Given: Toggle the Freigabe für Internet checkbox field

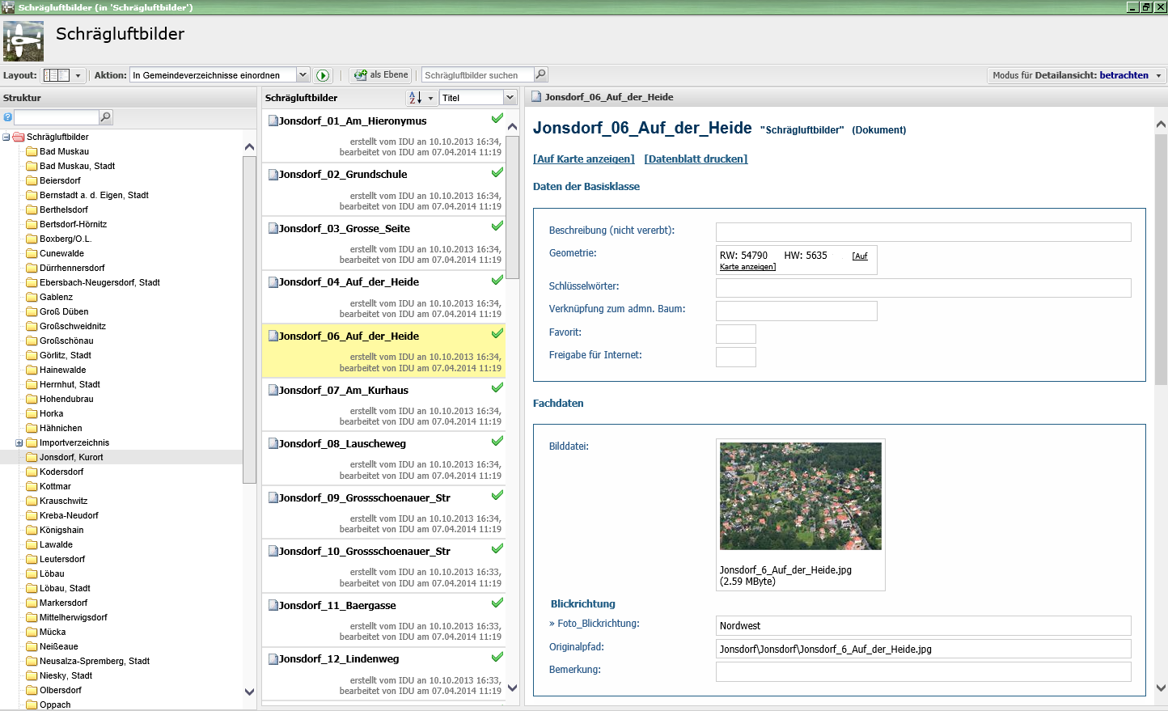Looking at the screenshot, I should [x=735, y=357].
